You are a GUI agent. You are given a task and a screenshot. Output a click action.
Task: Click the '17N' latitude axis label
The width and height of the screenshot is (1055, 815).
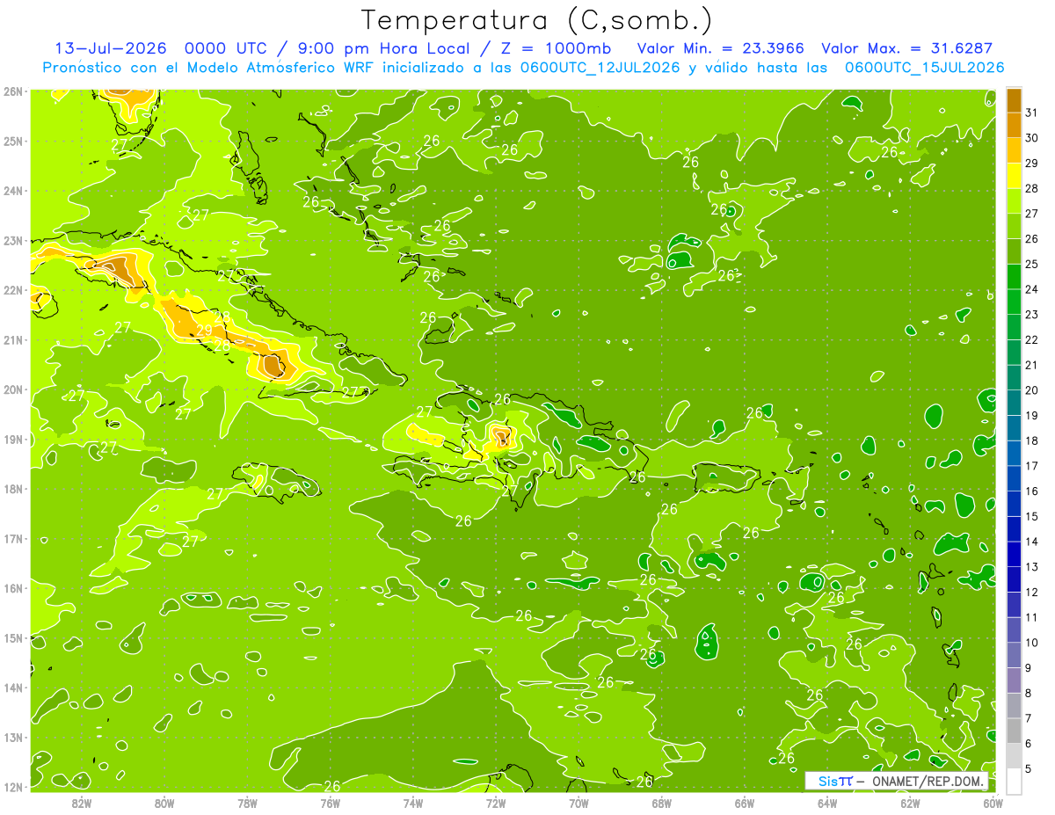[12, 538]
